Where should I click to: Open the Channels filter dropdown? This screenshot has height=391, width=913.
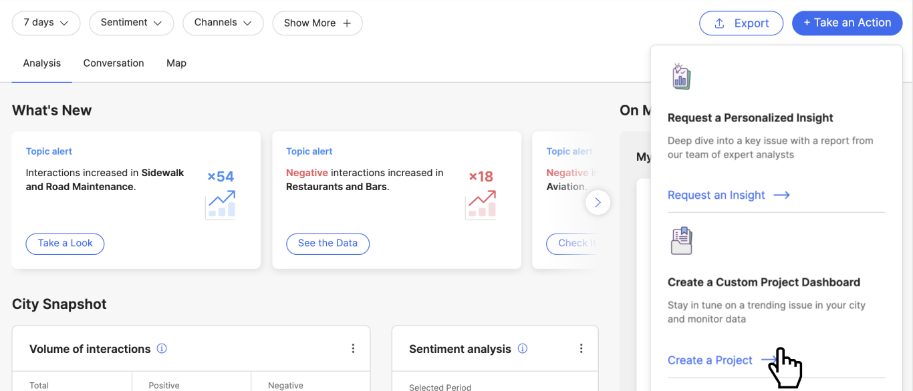pos(223,23)
